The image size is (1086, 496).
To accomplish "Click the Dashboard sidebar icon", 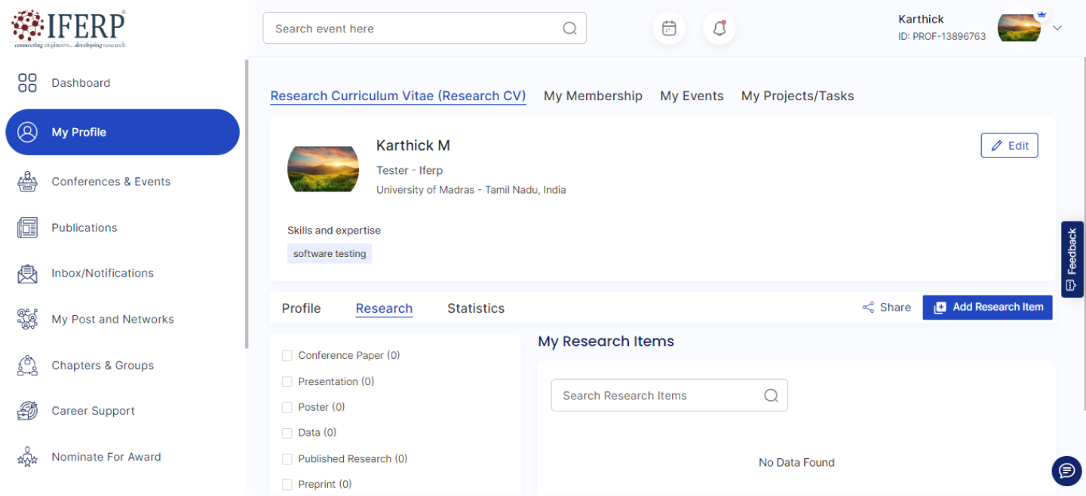I will [27, 83].
